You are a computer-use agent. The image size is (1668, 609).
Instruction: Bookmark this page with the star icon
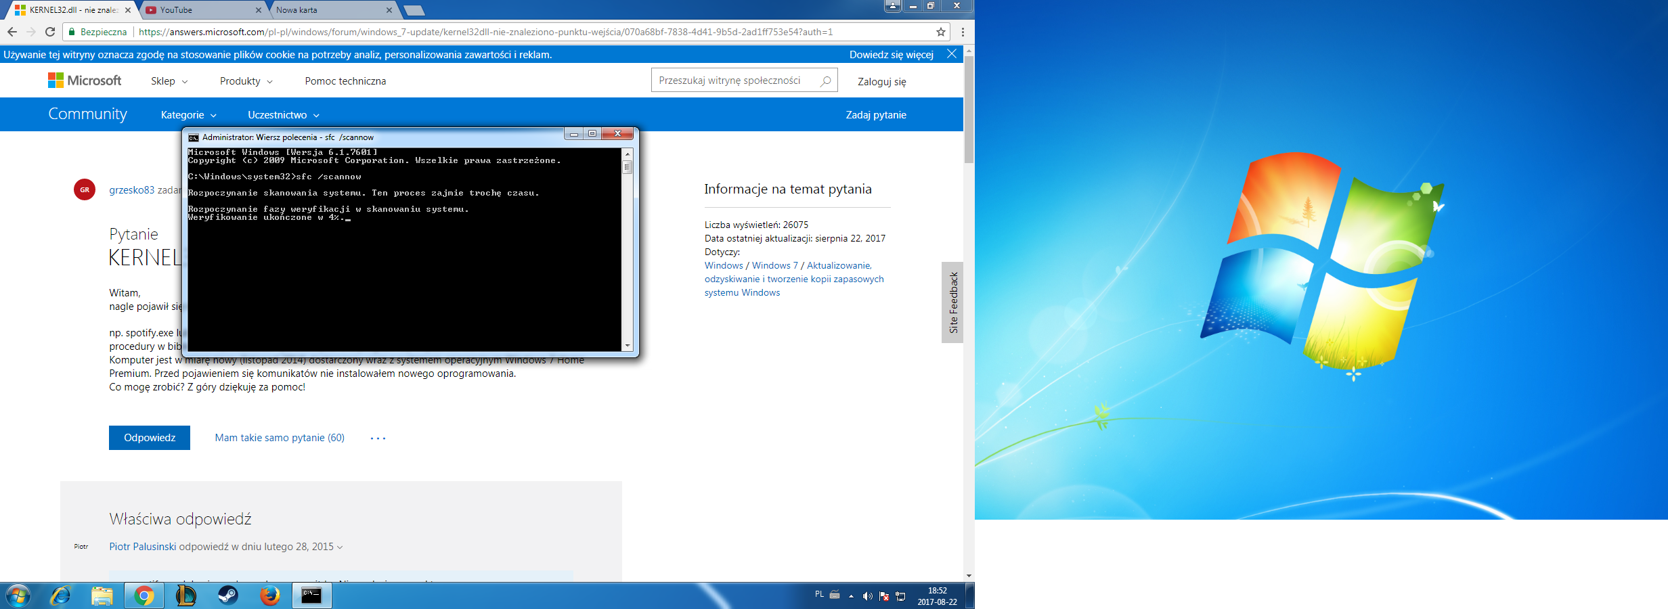tap(940, 32)
